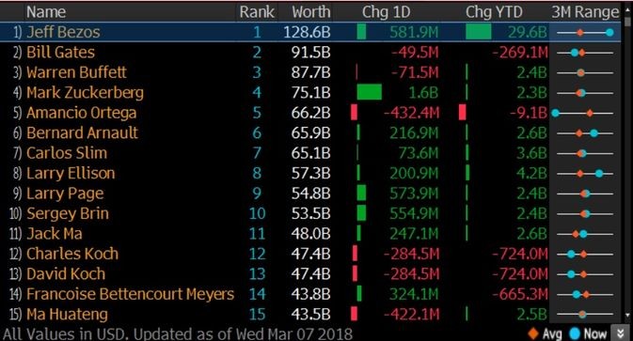The height and width of the screenshot is (341, 633).
Task: Click Amancio Ortega red Chg YTD bar
Action: [x=463, y=113]
